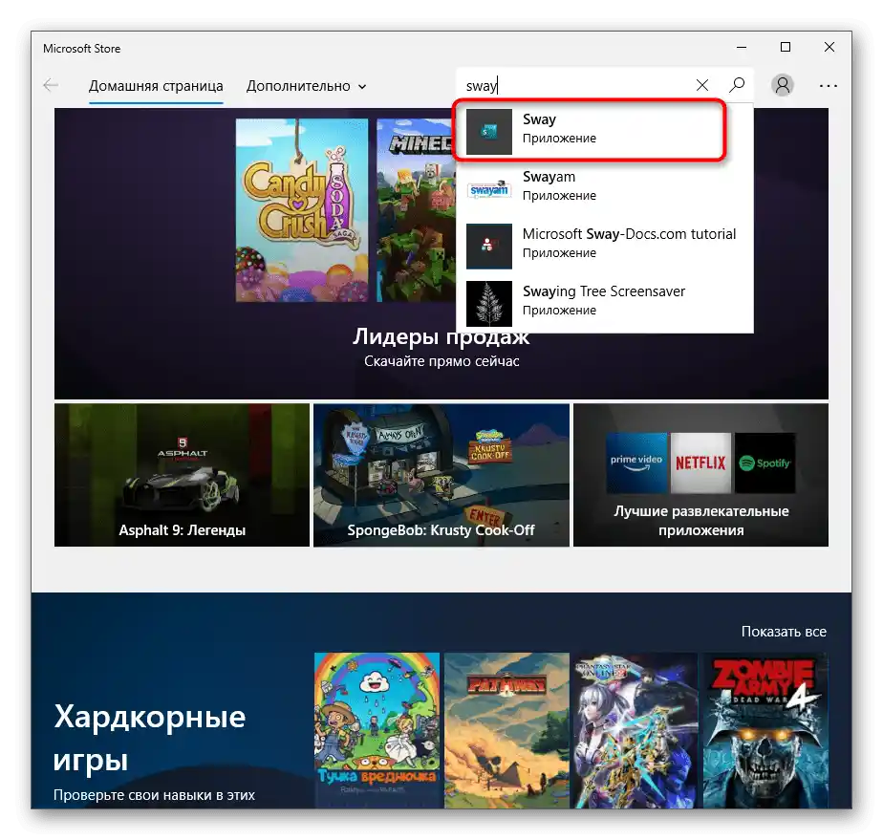The height and width of the screenshot is (840, 883).
Task: Open the Pathway game cover
Action: tap(506, 730)
